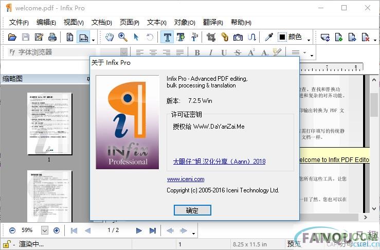380x250 pixels.
Task: Click the camera Snapshot tool
Action: click(238, 38)
